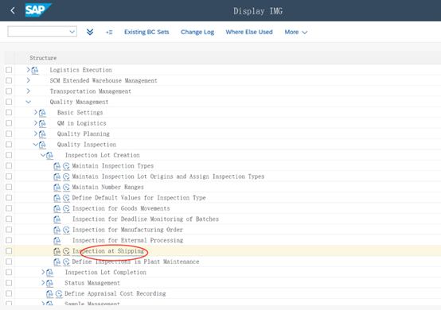Open documentation icon for Quality Planning
Viewport: 441px width, 310px height.
click(42, 134)
